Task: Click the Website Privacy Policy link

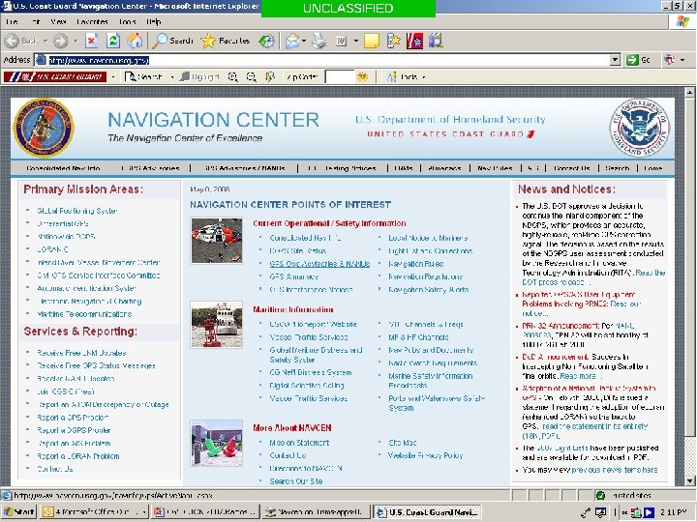Action: pos(425,455)
